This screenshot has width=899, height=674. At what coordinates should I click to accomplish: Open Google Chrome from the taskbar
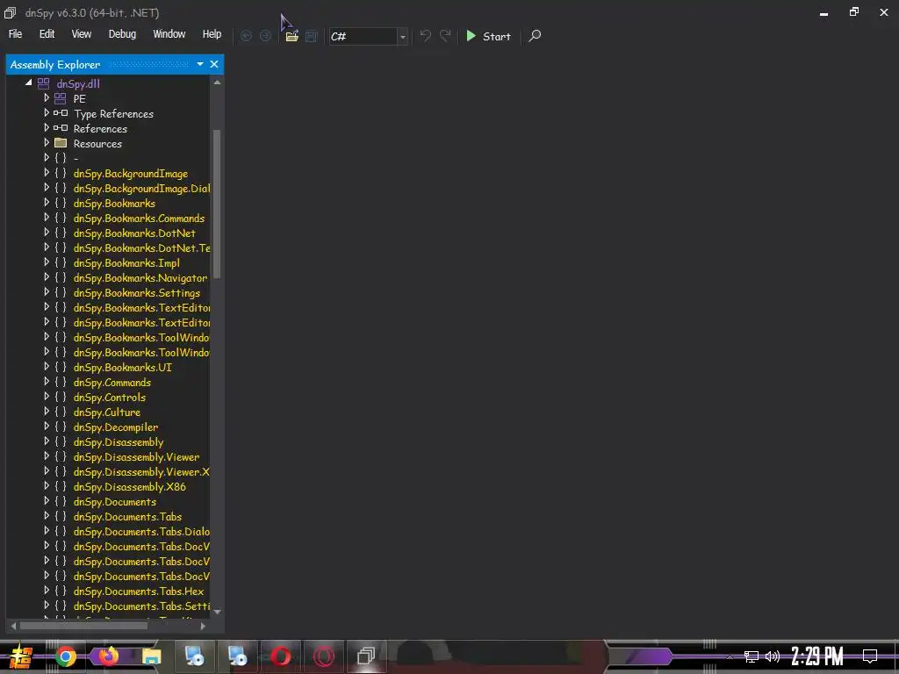66,656
